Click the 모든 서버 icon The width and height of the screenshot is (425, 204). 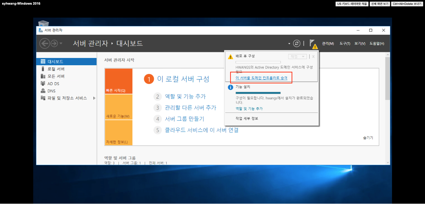(x=43, y=76)
